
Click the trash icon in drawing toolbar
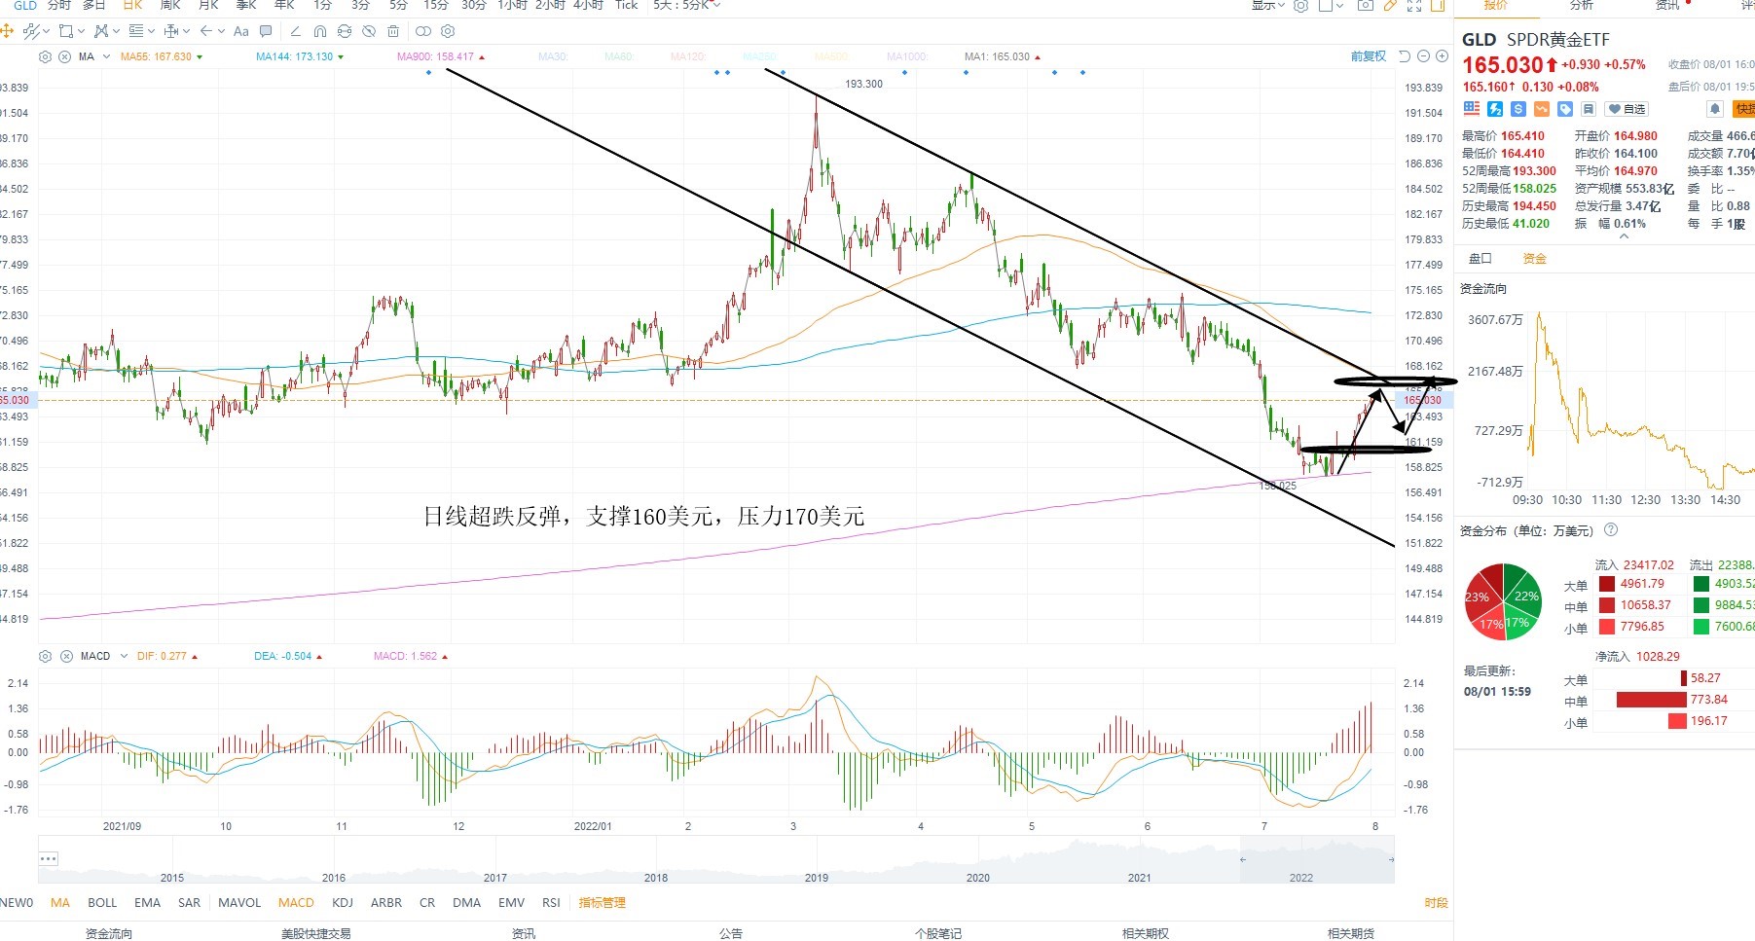tap(393, 31)
